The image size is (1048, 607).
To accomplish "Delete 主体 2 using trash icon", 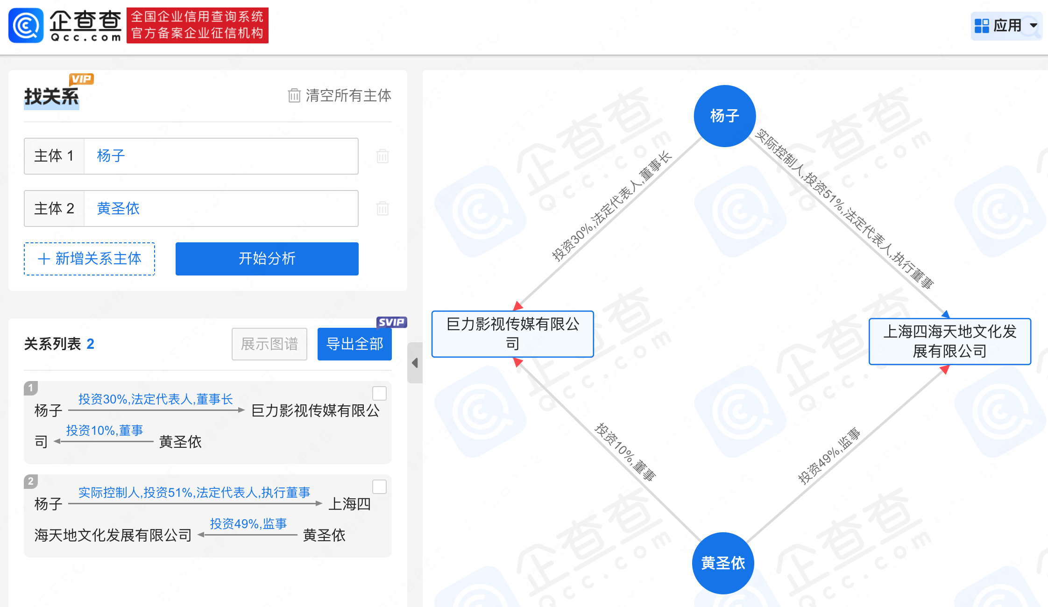I will [x=382, y=208].
